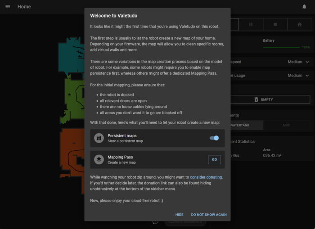Viewport: 315px width, 229px height.
Task: Expand the fan speed Medium dropdown
Action: point(298,62)
